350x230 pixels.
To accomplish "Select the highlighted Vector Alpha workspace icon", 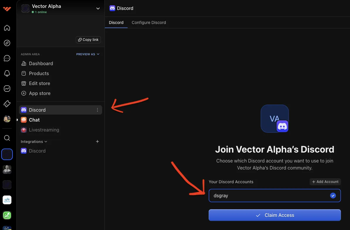I will point(7,154).
